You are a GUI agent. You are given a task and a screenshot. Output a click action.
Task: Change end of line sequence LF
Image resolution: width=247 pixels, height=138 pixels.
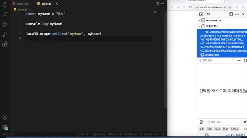pyautogui.click(x=120, y=134)
